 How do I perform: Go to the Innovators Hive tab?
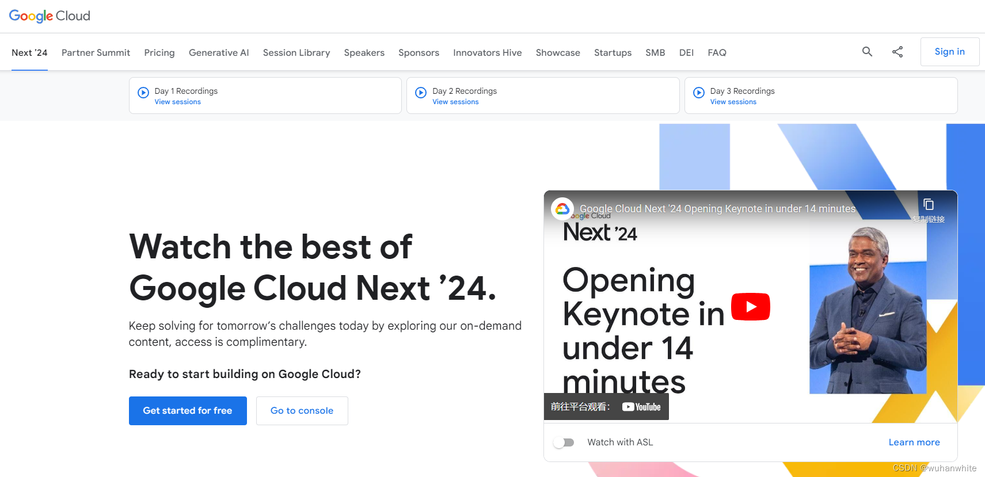488,52
